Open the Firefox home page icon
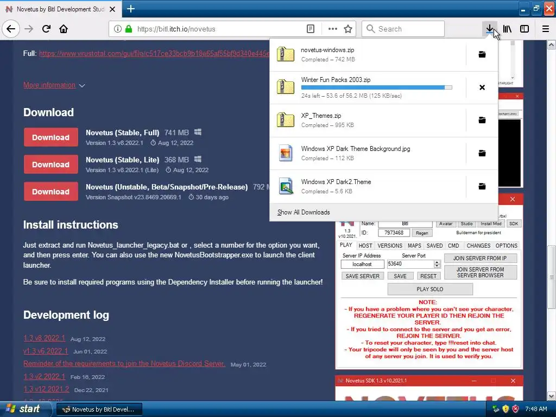The width and height of the screenshot is (556, 417). tap(64, 29)
